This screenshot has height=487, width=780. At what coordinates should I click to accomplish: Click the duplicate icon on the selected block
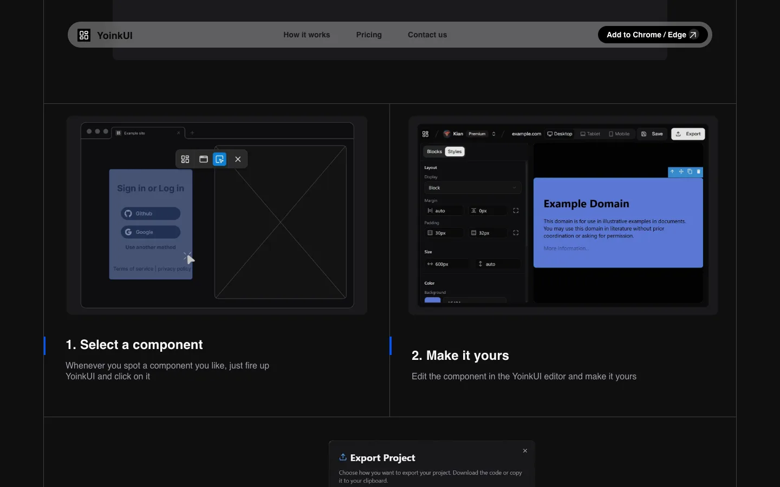pos(690,172)
